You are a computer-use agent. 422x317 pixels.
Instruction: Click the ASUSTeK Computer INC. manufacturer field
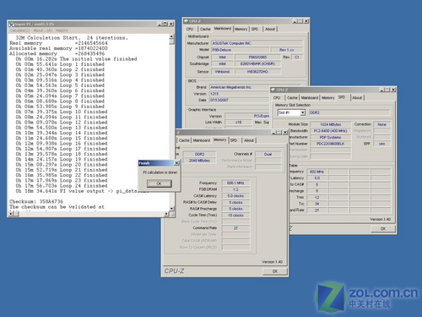pos(257,43)
